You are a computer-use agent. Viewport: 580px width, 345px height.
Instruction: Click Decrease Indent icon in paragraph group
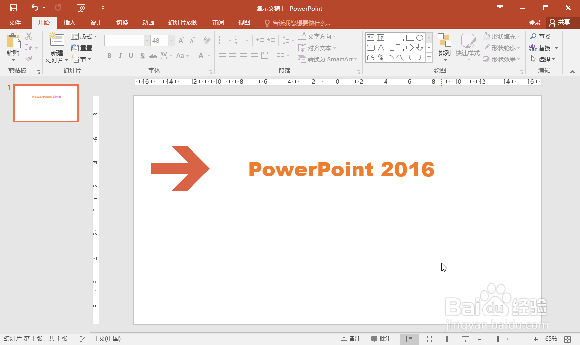[260, 40]
